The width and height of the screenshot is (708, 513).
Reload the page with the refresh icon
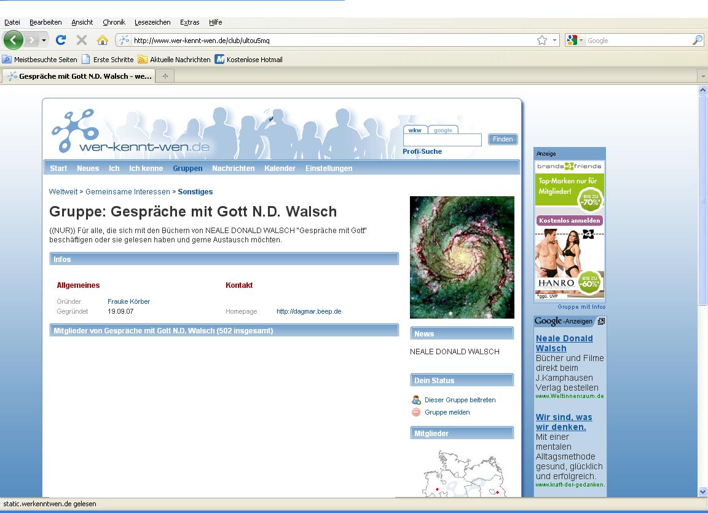click(x=60, y=41)
